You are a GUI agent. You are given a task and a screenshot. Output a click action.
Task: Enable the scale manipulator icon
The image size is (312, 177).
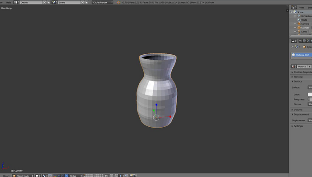pos(66,176)
